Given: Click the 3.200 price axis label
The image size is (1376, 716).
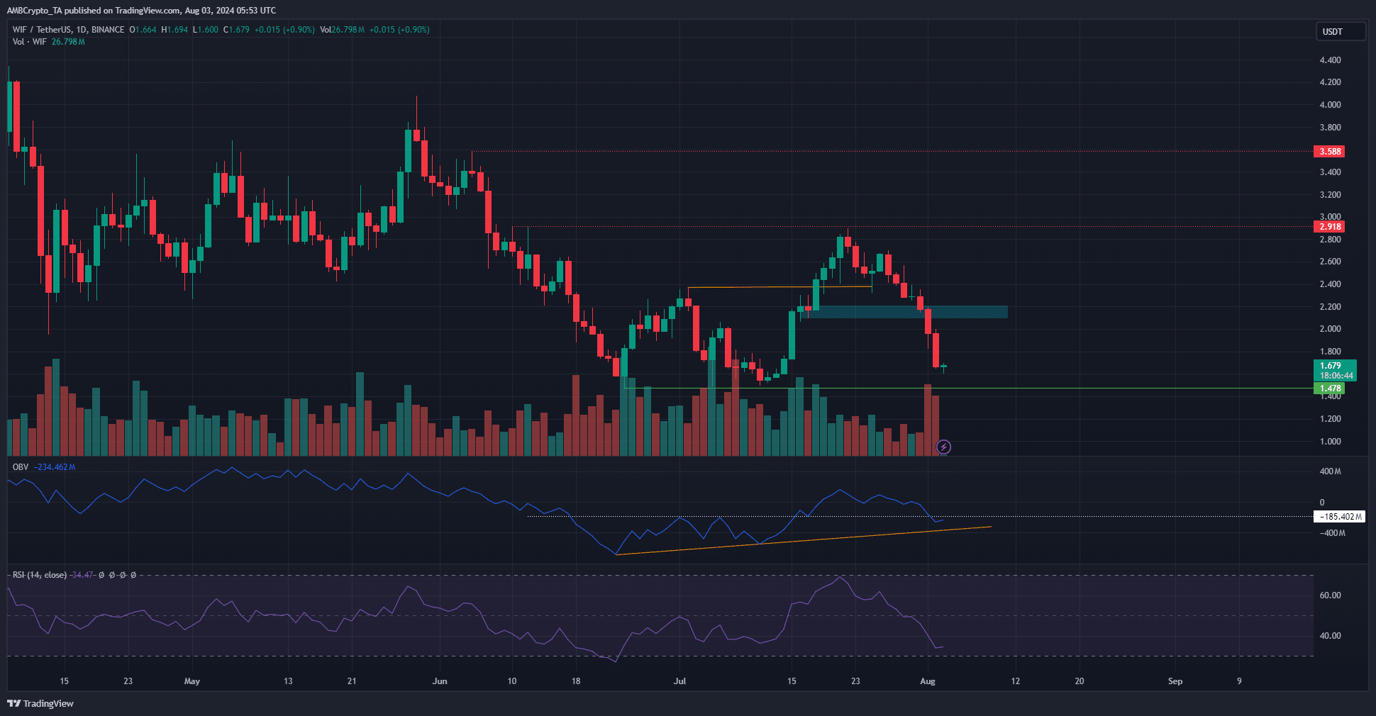Looking at the screenshot, I should pos(1330,194).
